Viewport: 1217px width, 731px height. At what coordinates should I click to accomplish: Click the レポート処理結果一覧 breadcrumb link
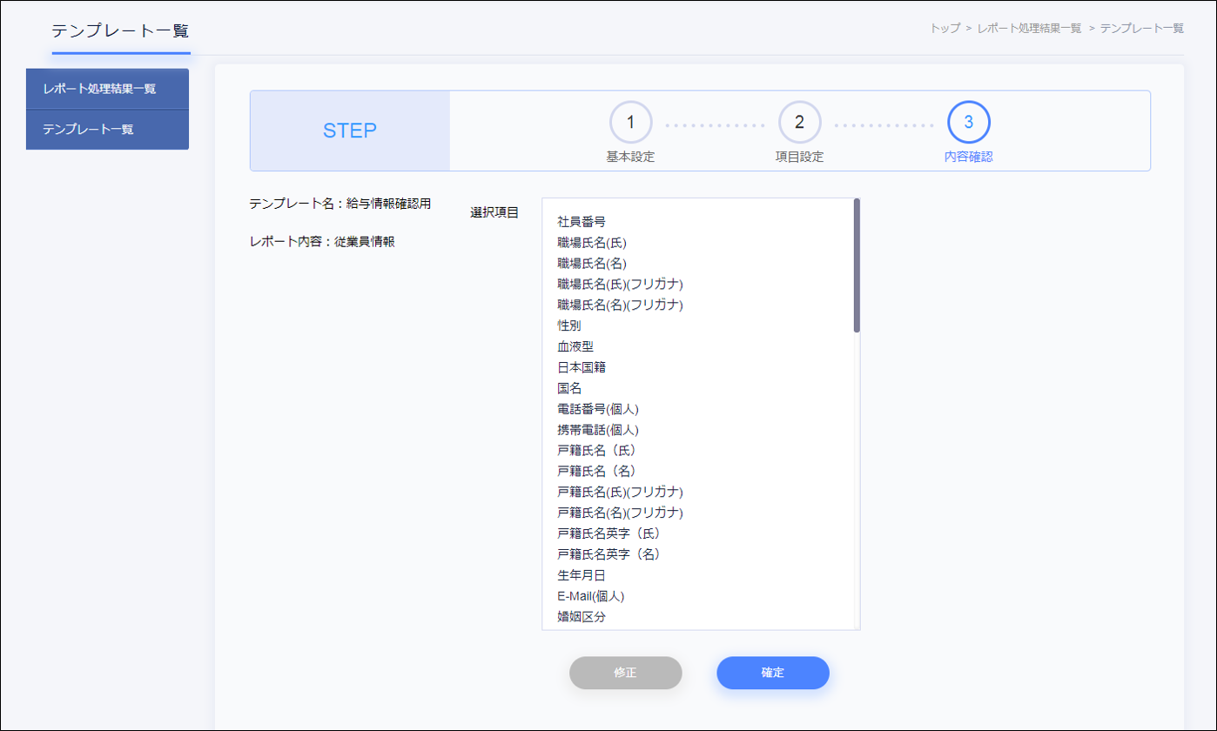[x=1029, y=28]
